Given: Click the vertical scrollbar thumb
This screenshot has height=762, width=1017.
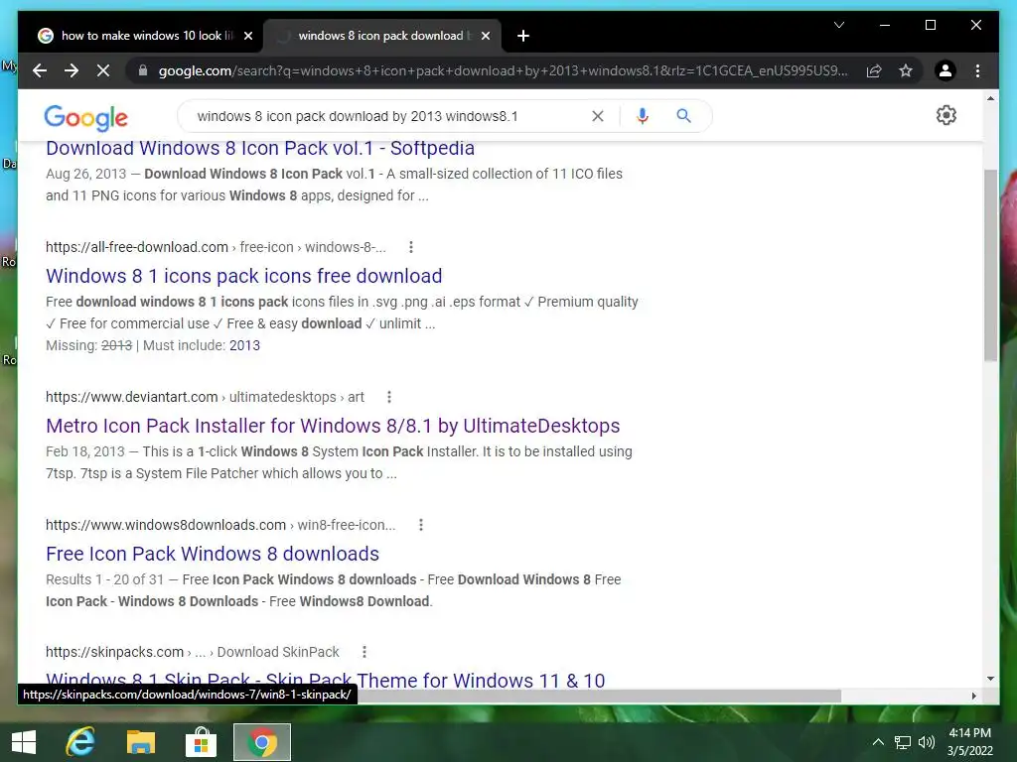Looking at the screenshot, I should (x=990, y=265).
